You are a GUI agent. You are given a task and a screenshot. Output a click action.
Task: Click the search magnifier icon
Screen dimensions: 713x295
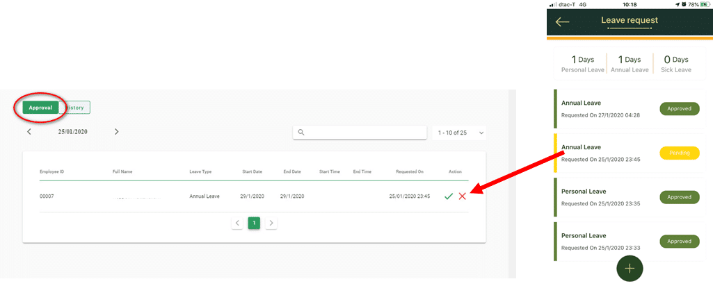[x=301, y=132]
